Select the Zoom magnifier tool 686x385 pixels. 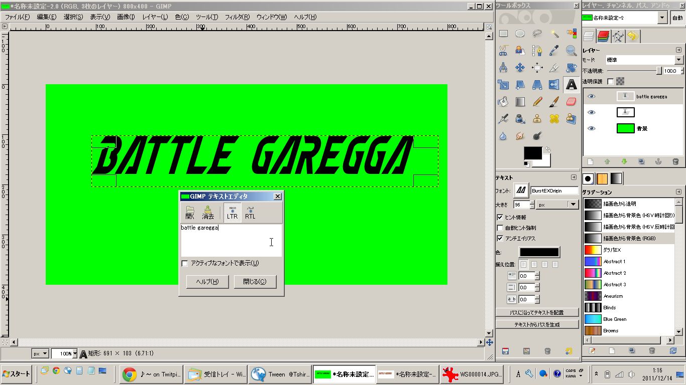(571, 51)
